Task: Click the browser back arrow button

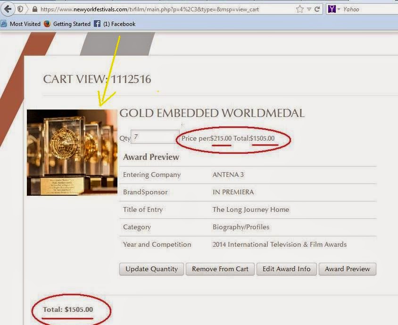Action: [8, 9]
